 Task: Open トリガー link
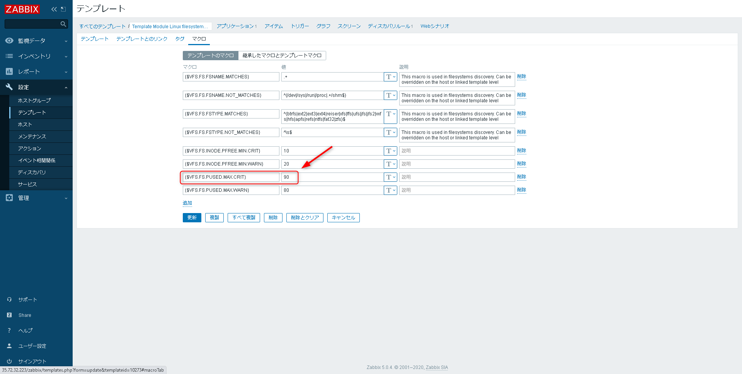point(300,26)
